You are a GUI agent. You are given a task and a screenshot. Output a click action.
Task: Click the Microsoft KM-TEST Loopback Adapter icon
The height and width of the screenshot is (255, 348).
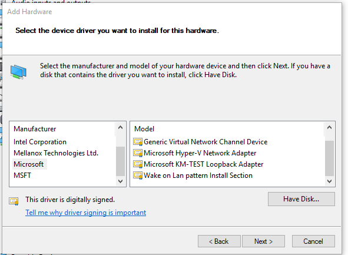(138, 164)
